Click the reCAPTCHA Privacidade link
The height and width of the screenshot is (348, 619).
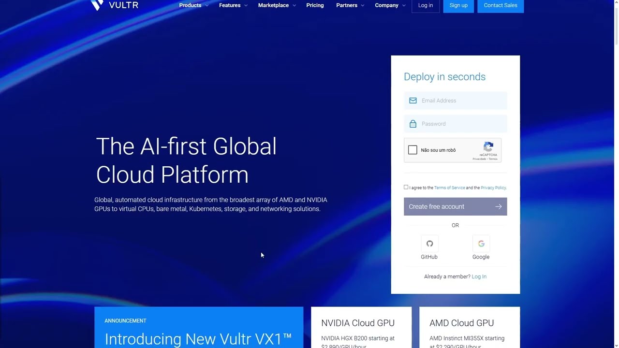pos(479,159)
